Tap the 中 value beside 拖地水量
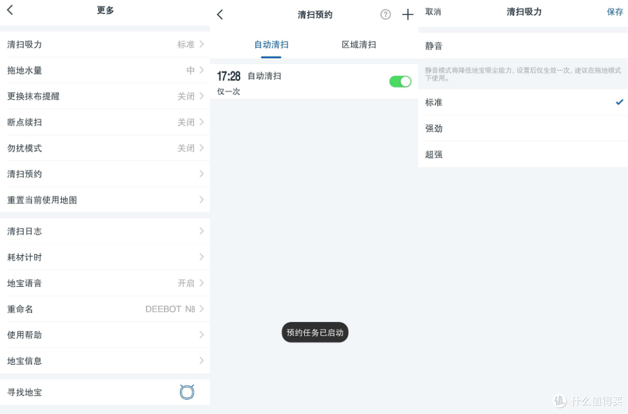The image size is (628, 414). [191, 70]
